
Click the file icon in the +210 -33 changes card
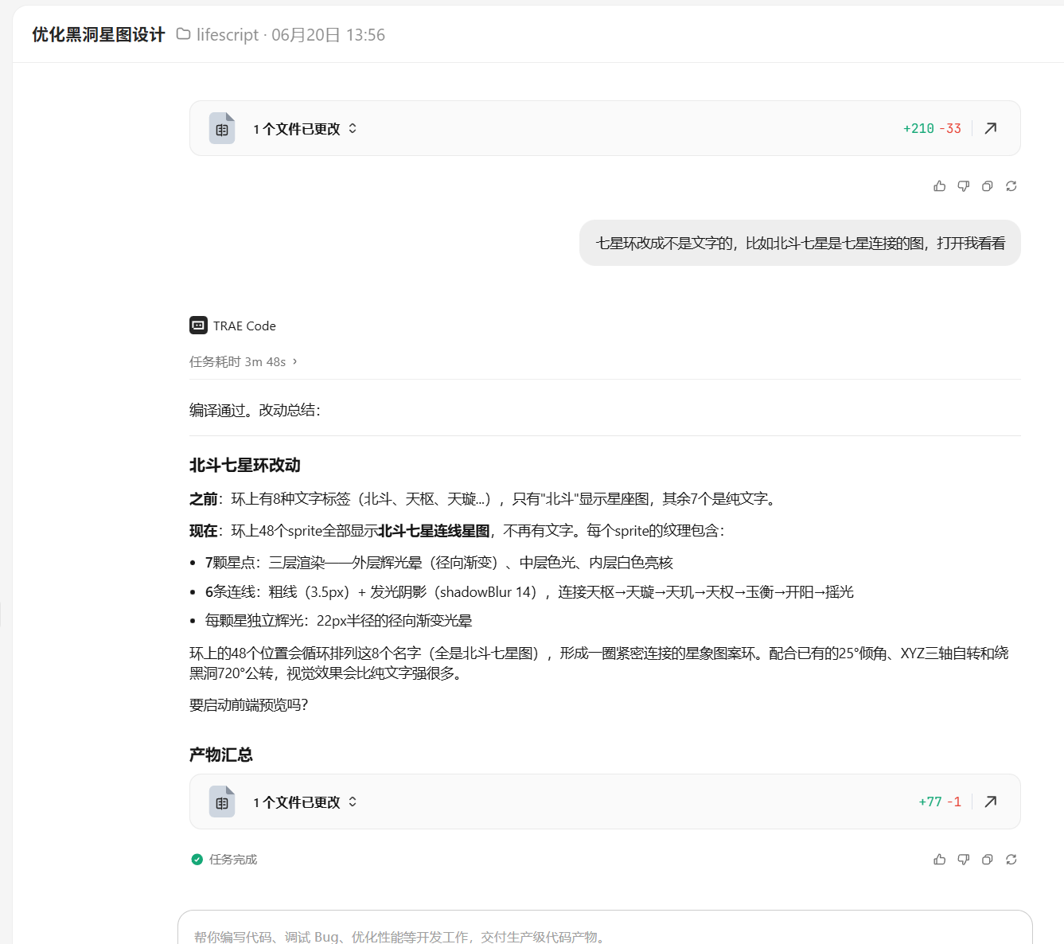coord(222,128)
